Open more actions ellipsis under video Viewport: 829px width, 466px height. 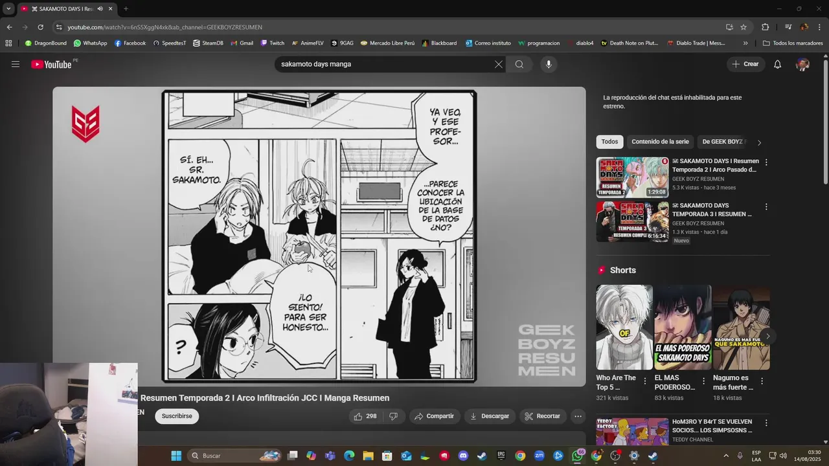[x=578, y=416]
